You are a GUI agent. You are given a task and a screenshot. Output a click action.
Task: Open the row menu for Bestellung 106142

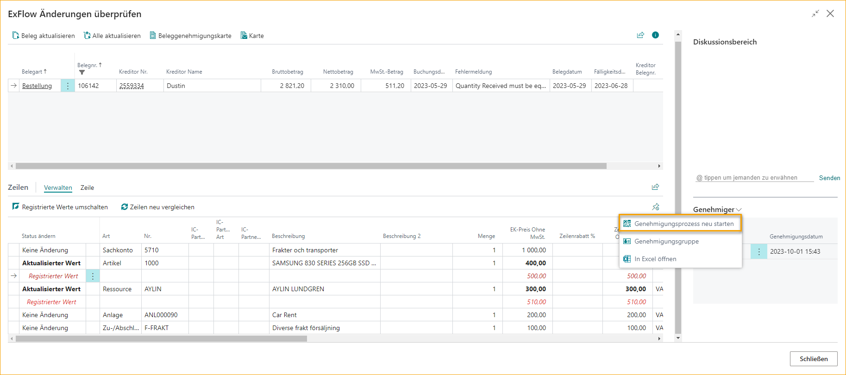pyautogui.click(x=68, y=86)
